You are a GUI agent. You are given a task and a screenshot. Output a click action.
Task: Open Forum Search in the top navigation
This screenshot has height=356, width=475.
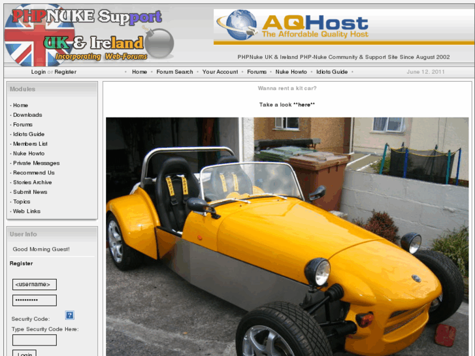click(x=174, y=72)
